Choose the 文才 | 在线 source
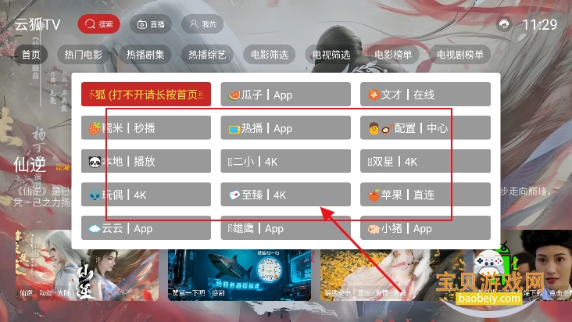Image resolution: width=572 pixels, height=322 pixels. [425, 95]
